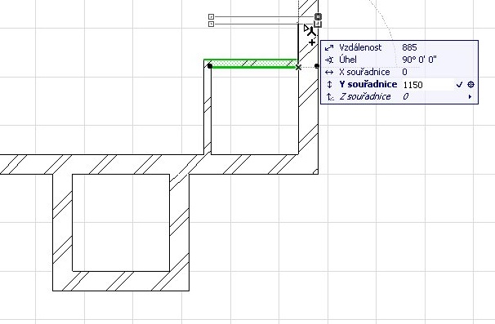Viewport: 495px width, 324px height.
Task: Click the X-marked snap point on green wall
Action: pos(298,67)
